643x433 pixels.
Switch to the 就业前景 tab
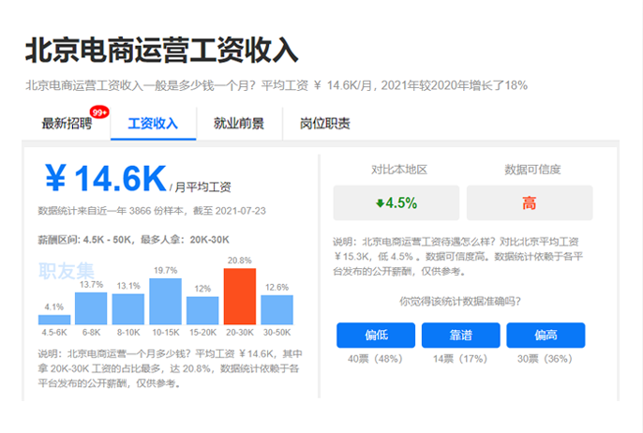238,123
